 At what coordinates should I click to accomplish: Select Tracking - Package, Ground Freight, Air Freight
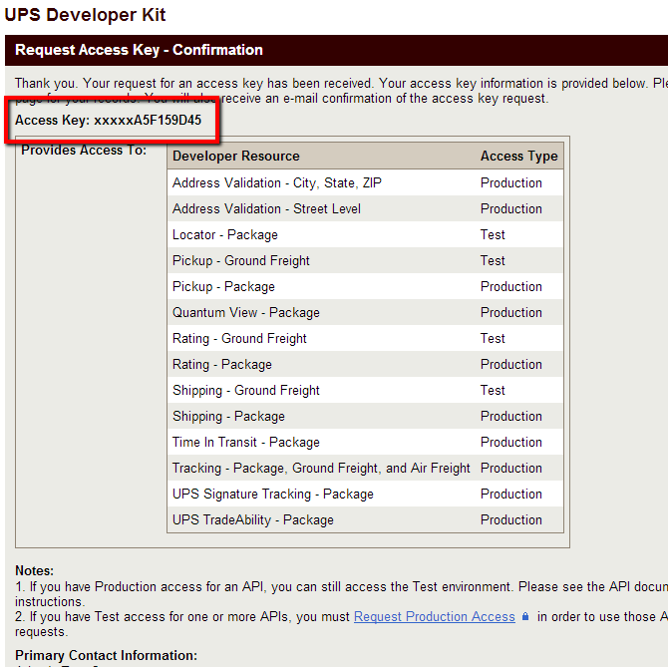(x=321, y=468)
